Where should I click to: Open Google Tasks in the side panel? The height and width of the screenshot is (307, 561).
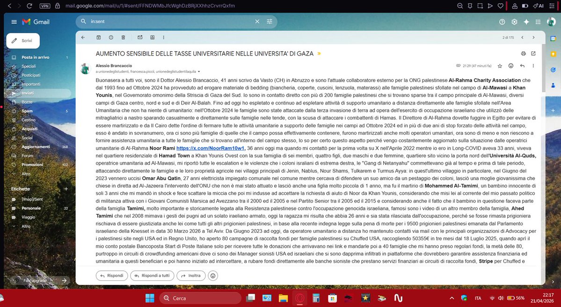tap(553, 70)
